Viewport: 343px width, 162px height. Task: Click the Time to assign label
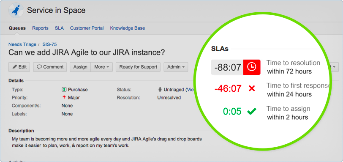[x=289, y=109]
